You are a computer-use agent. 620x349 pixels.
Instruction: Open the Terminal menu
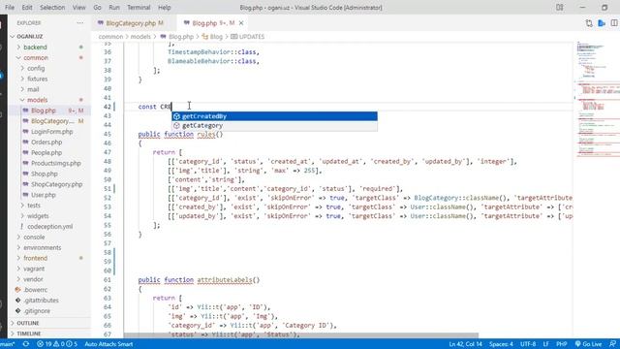[x=139, y=8]
